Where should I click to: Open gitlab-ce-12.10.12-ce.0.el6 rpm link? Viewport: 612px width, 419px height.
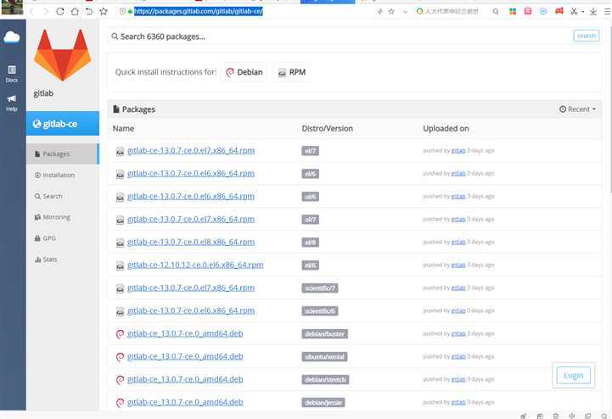pos(195,265)
